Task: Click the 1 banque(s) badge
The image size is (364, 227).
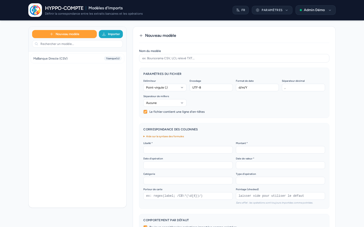Action: pyautogui.click(x=113, y=59)
